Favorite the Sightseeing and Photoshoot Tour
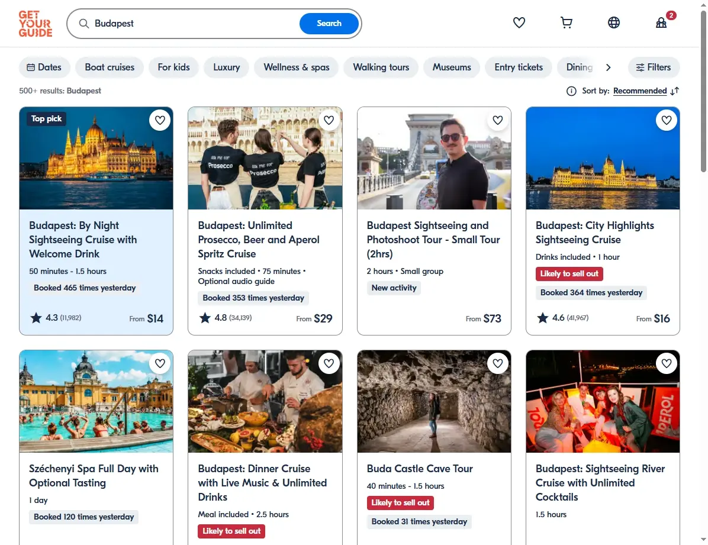Image resolution: width=708 pixels, height=545 pixels. [498, 120]
